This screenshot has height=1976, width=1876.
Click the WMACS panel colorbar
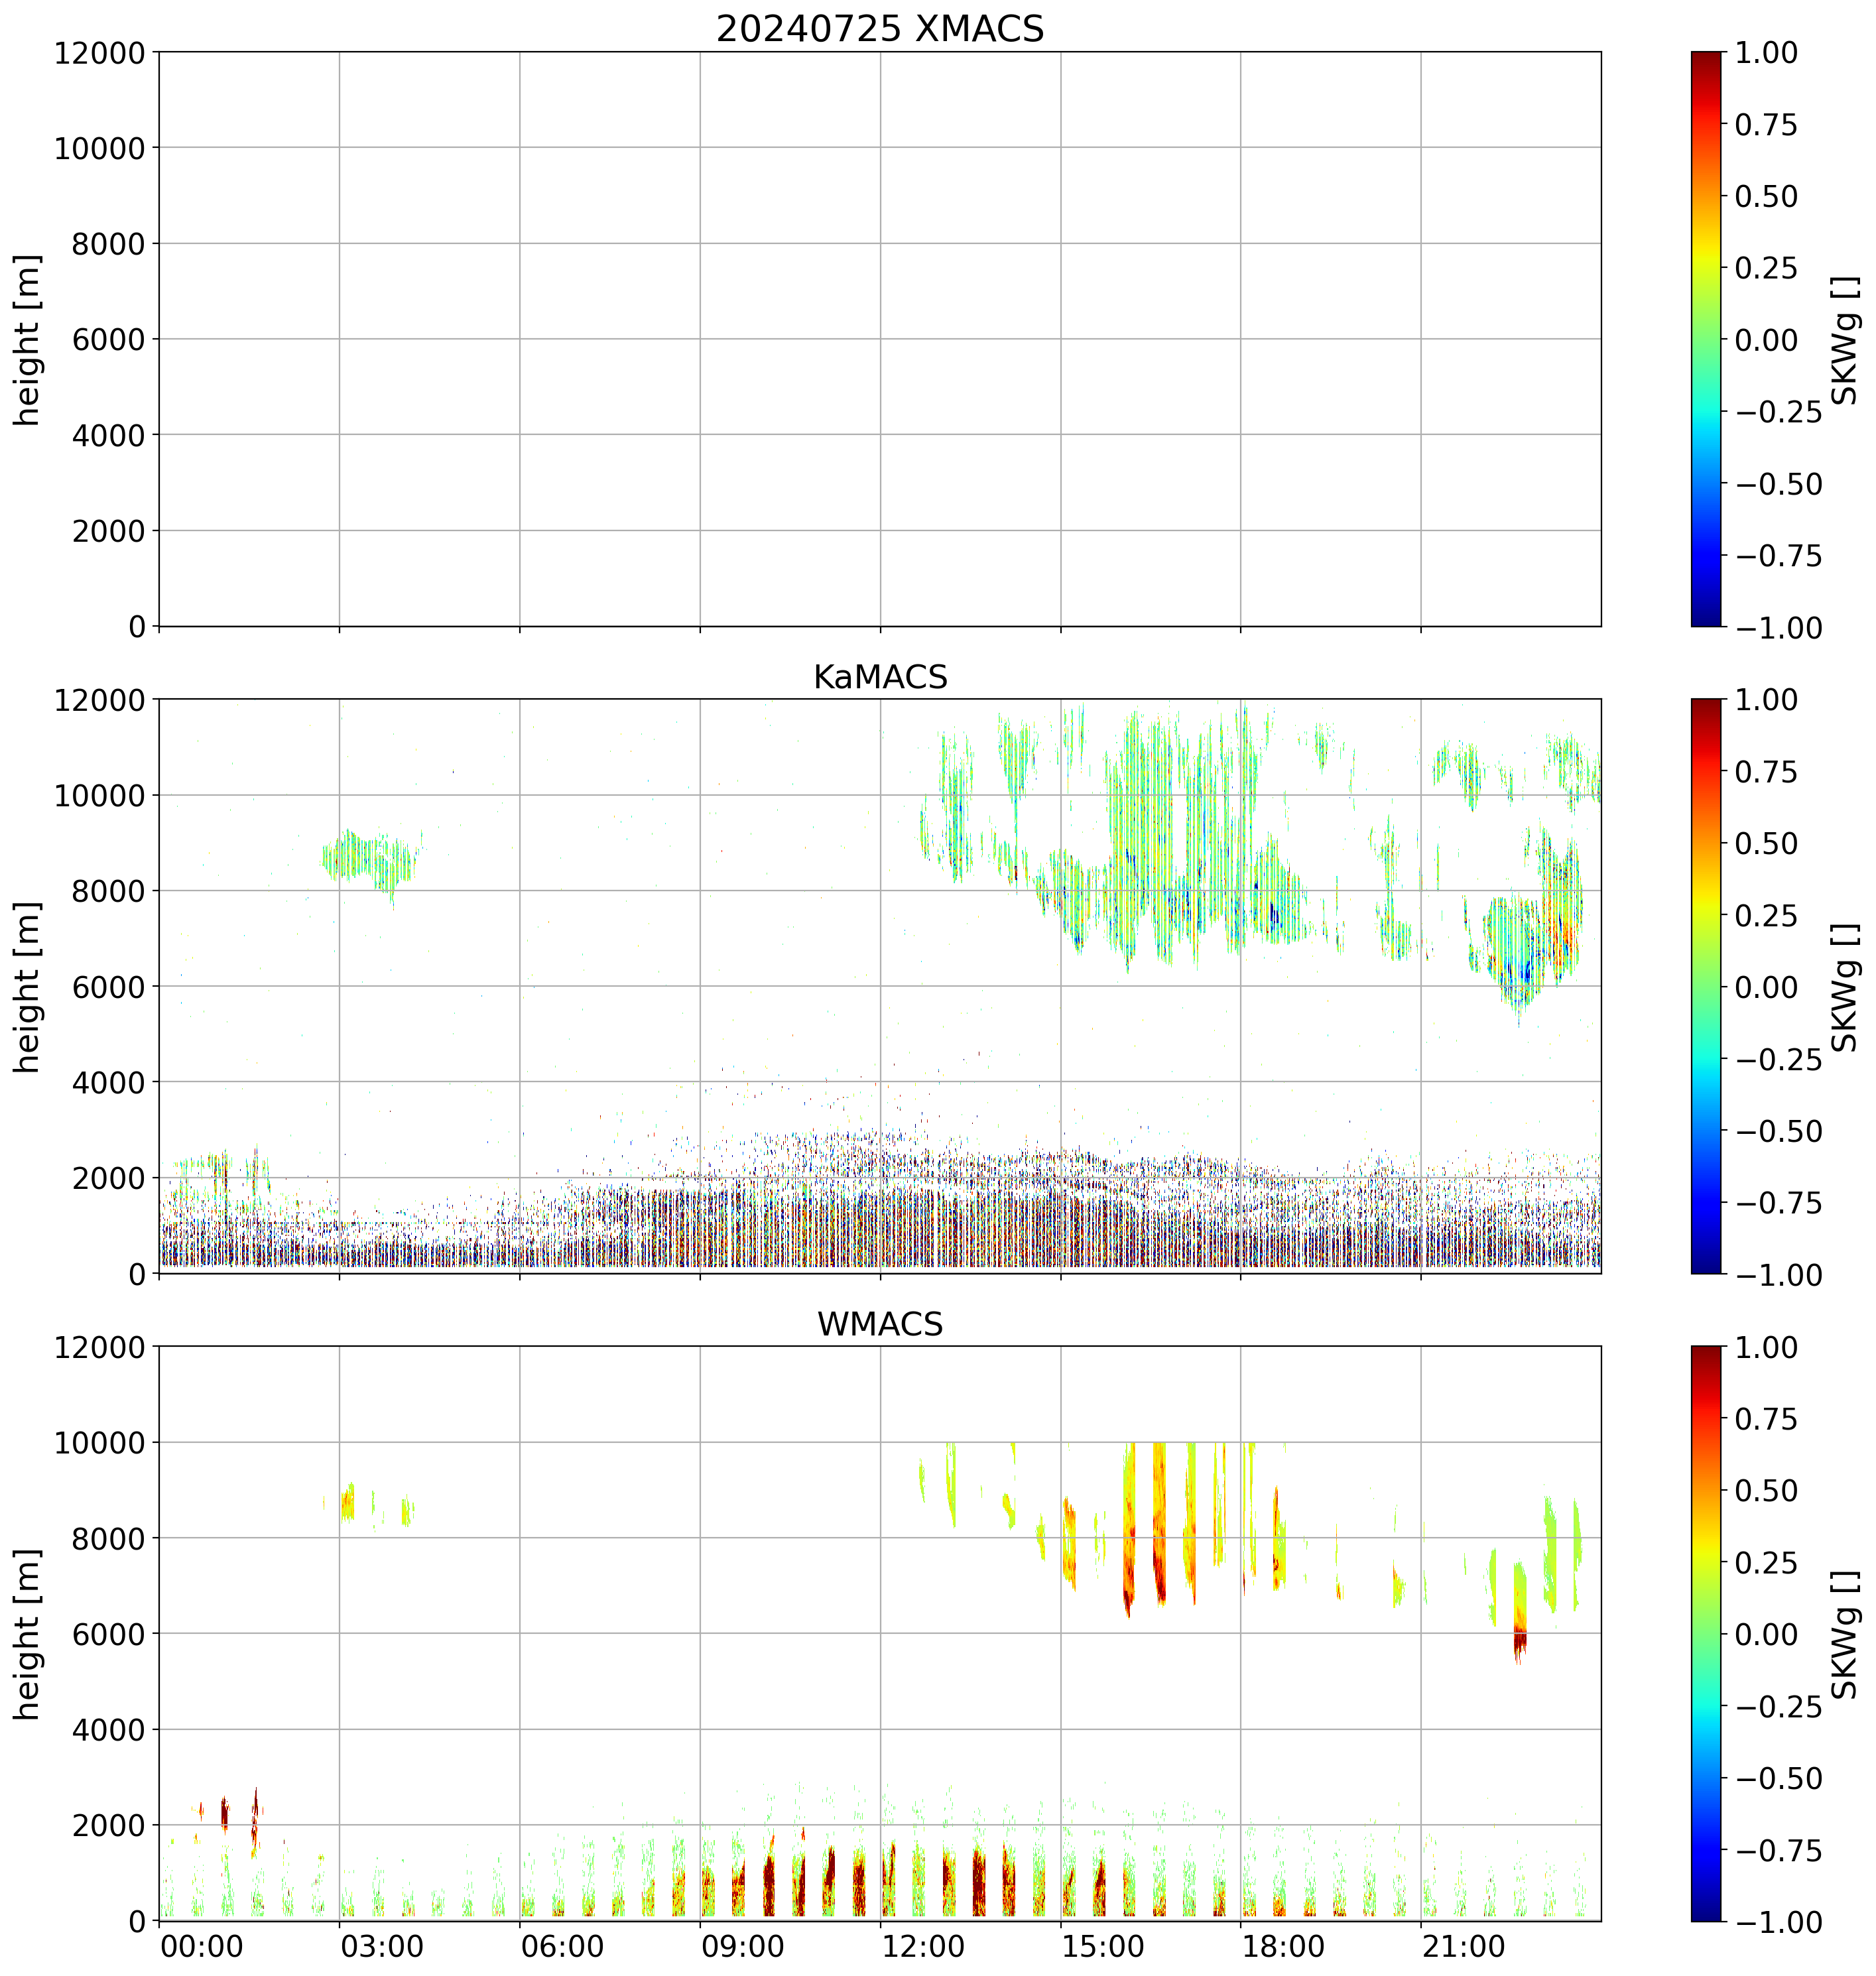pos(1706,1633)
